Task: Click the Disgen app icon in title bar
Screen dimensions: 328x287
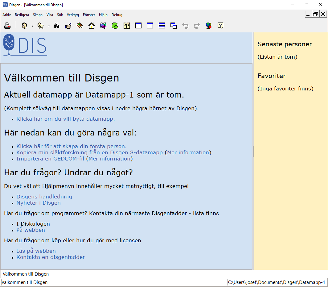Action: (x=5, y=5)
